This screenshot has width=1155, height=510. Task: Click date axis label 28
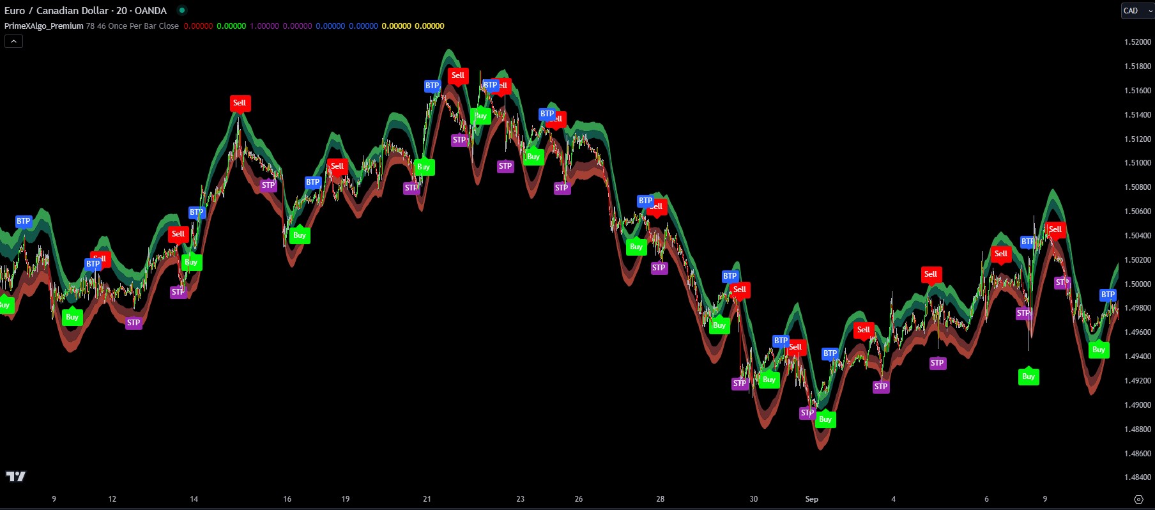(x=661, y=499)
